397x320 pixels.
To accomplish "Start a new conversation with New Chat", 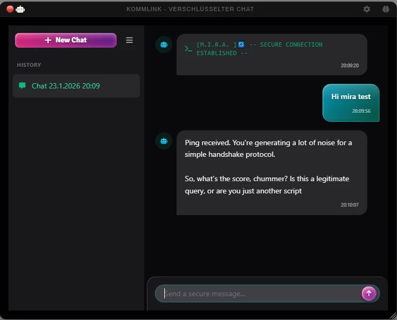I will tap(66, 40).
